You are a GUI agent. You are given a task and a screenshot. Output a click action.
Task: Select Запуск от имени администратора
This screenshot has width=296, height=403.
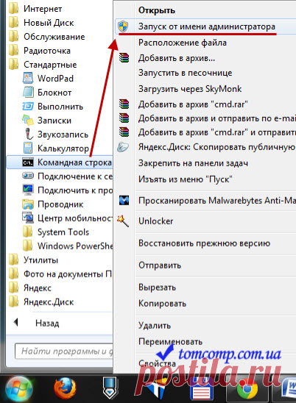[207, 26]
